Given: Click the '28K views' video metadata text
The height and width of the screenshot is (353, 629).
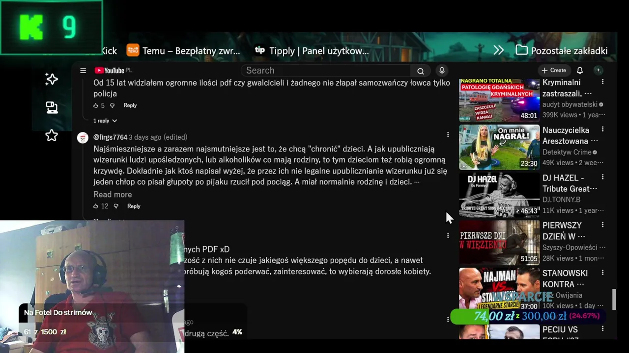Looking at the screenshot, I should [558, 258].
